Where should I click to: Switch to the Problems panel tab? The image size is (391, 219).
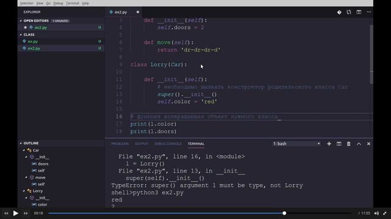click(120, 144)
